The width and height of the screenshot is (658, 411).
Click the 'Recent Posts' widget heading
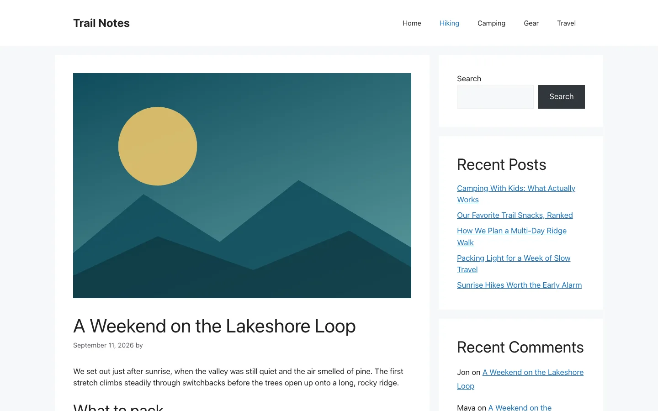tap(502, 164)
